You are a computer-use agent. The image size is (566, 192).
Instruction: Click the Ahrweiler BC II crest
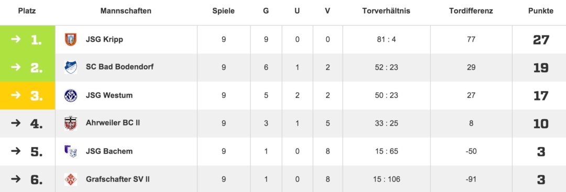[71, 123]
